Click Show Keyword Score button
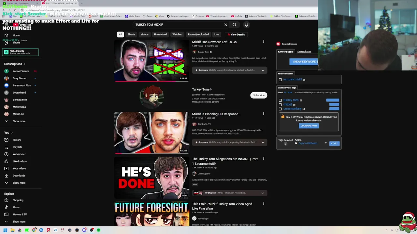 [x=304, y=62]
